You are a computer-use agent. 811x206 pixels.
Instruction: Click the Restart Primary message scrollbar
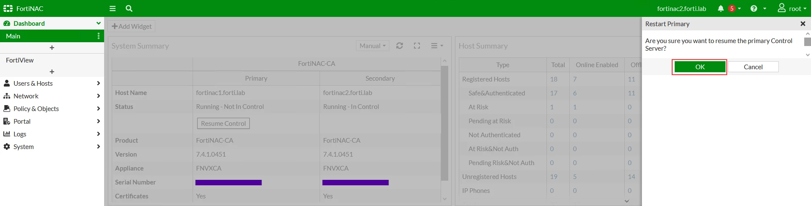coord(808,42)
